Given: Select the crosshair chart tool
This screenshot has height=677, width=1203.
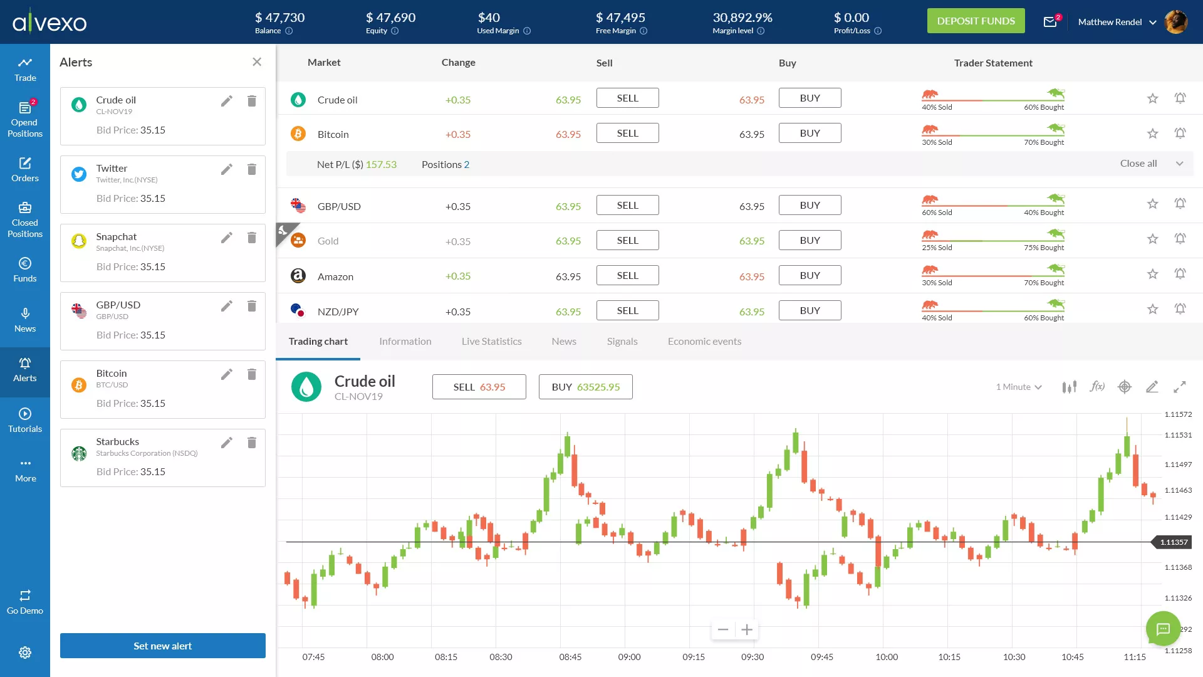Looking at the screenshot, I should click(1125, 387).
